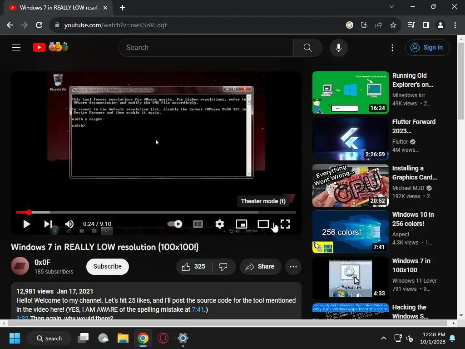Open the YouTube hamburger guide menu

(x=16, y=47)
